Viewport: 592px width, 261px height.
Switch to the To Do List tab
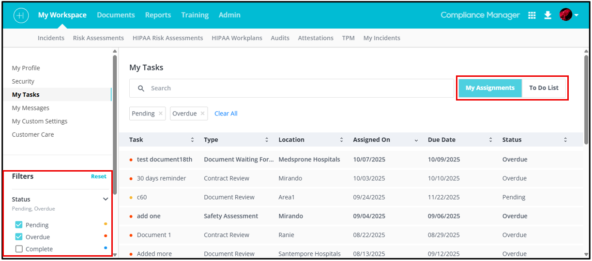[x=544, y=88]
